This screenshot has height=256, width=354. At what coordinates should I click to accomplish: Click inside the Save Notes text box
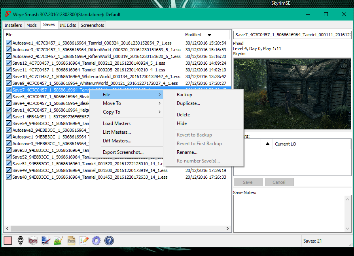[292, 213]
